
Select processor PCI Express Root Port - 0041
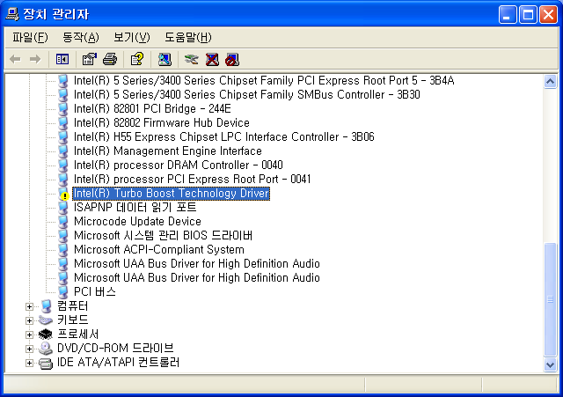tap(192, 180)
